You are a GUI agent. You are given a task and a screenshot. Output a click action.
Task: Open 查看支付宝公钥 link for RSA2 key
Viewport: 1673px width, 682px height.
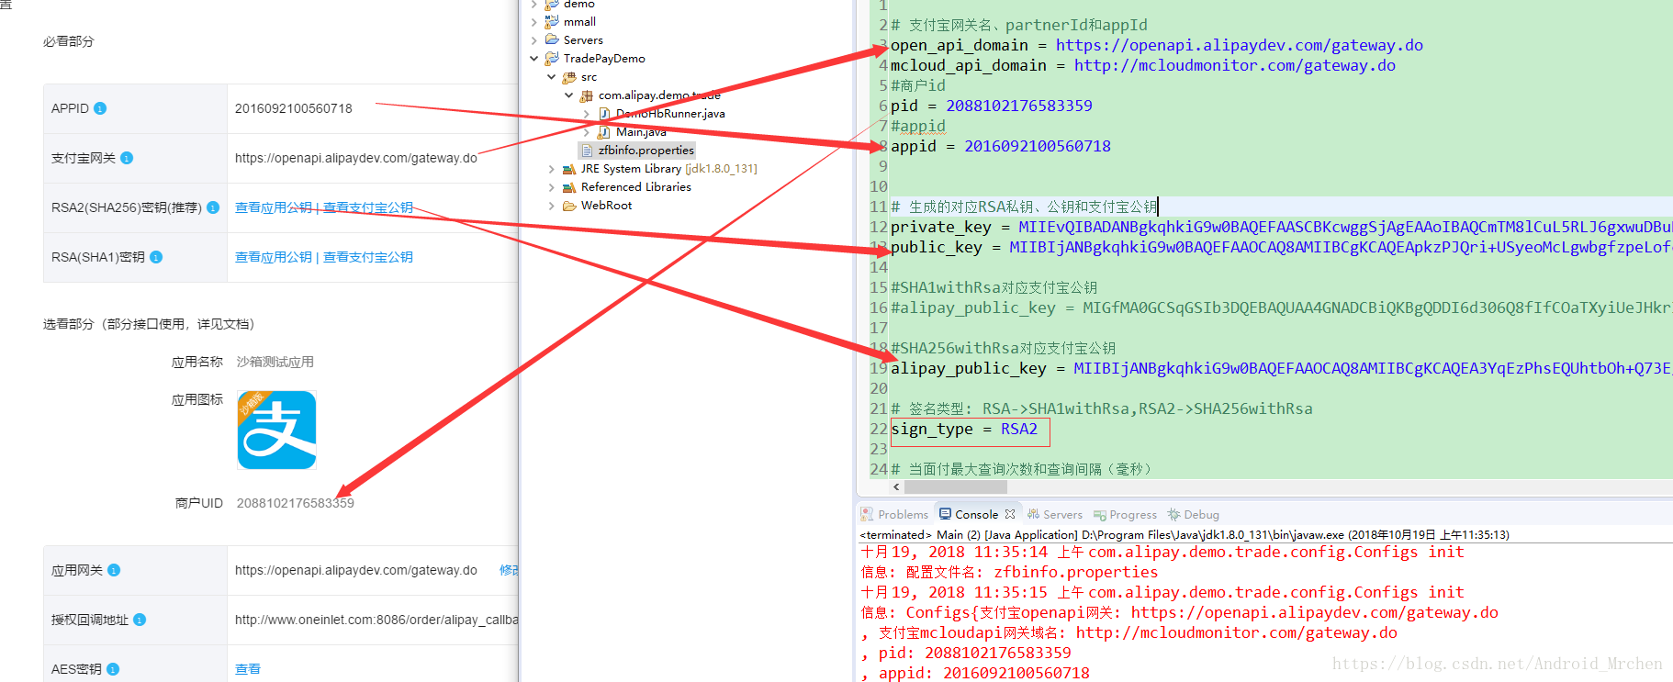pyautogui.click(x=368, y=207)
